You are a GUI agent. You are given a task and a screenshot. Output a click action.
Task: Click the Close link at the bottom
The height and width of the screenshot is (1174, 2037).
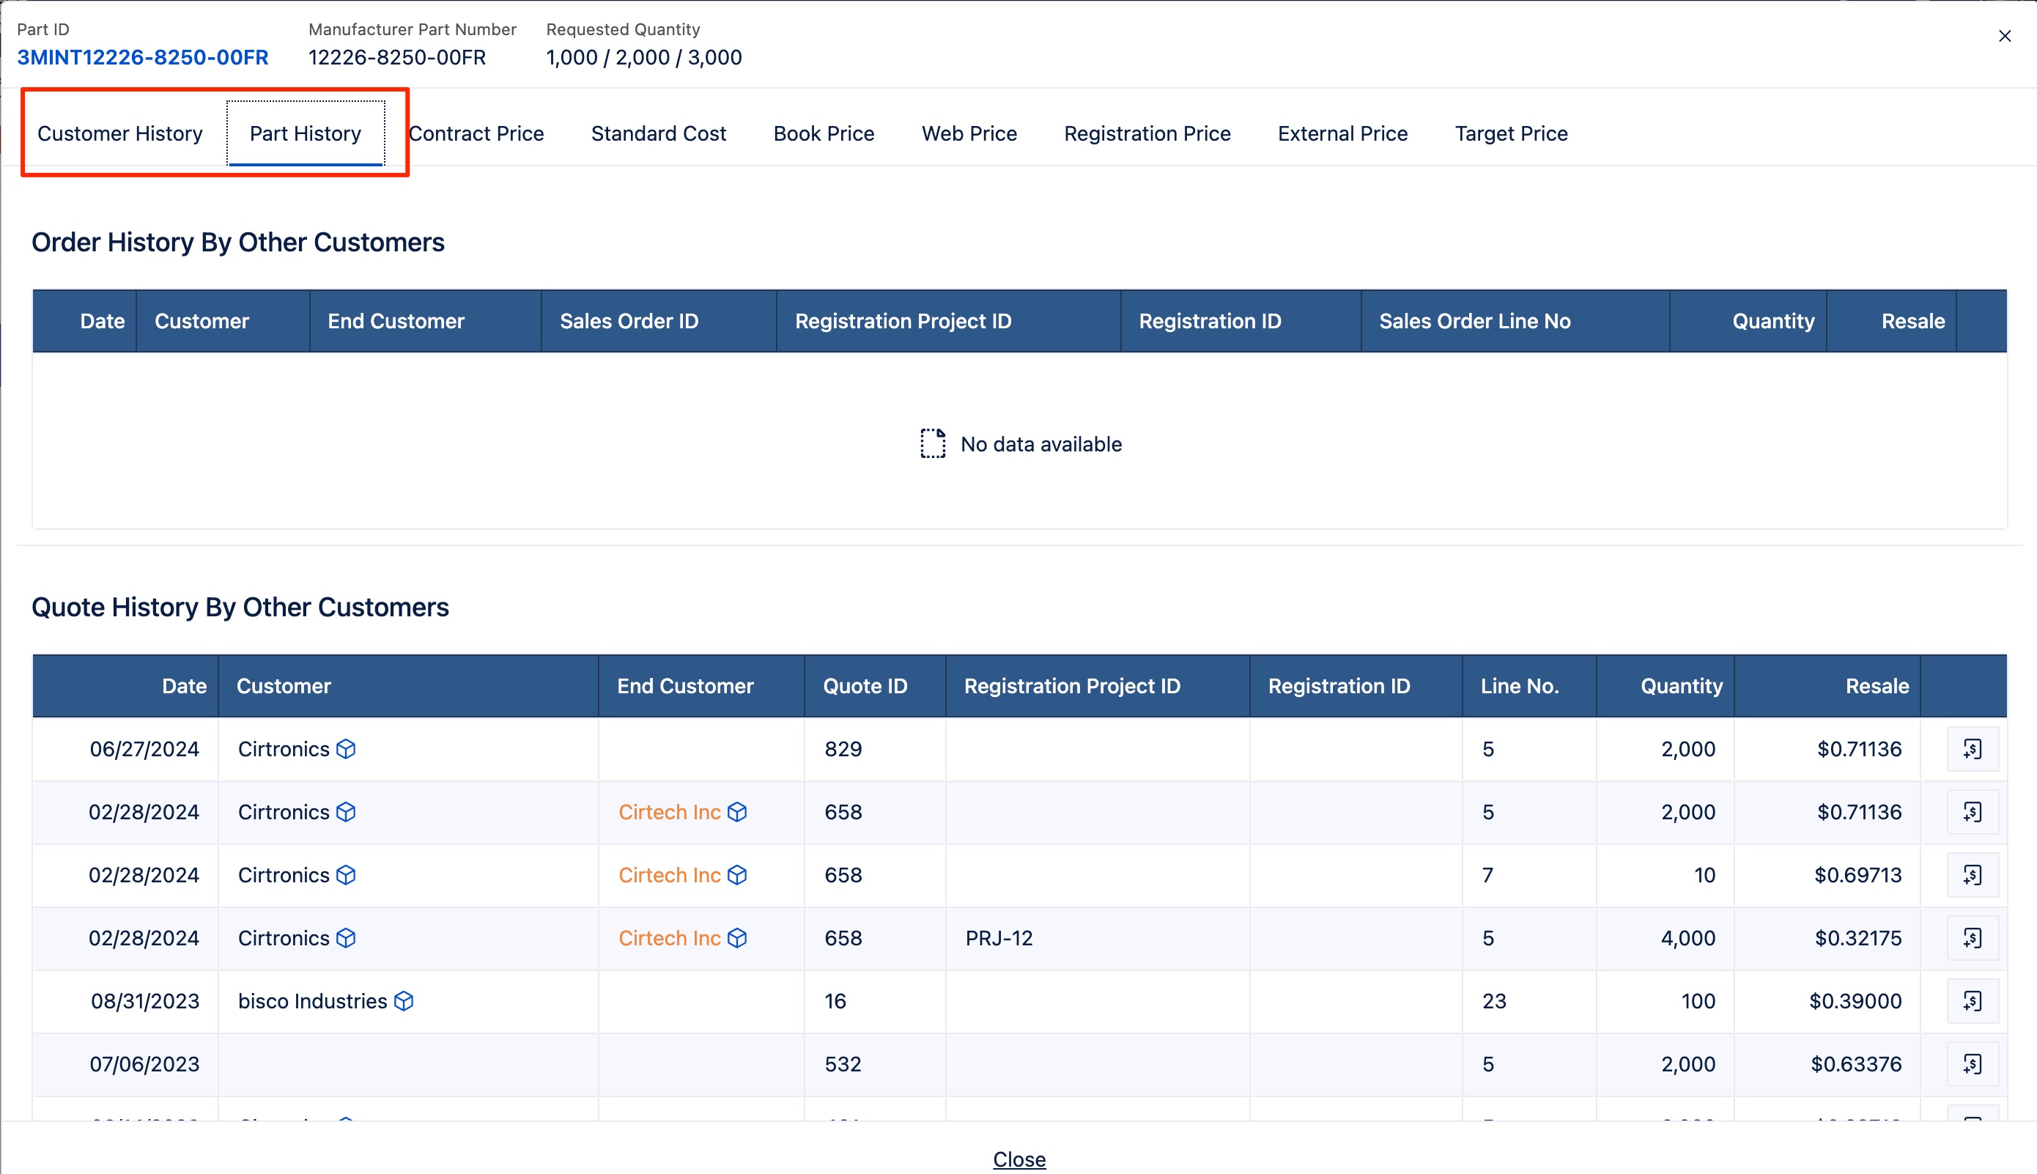tap(1019, 1159)
